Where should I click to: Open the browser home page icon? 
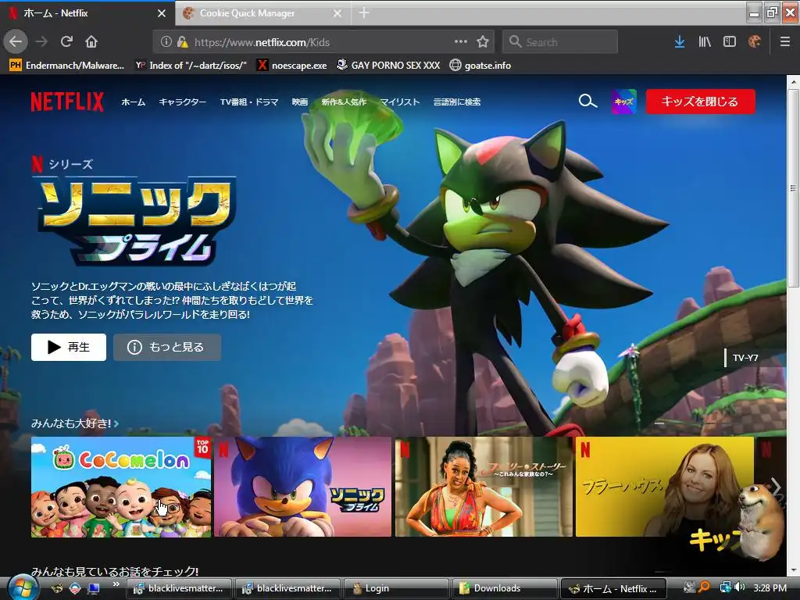point(91,42)
